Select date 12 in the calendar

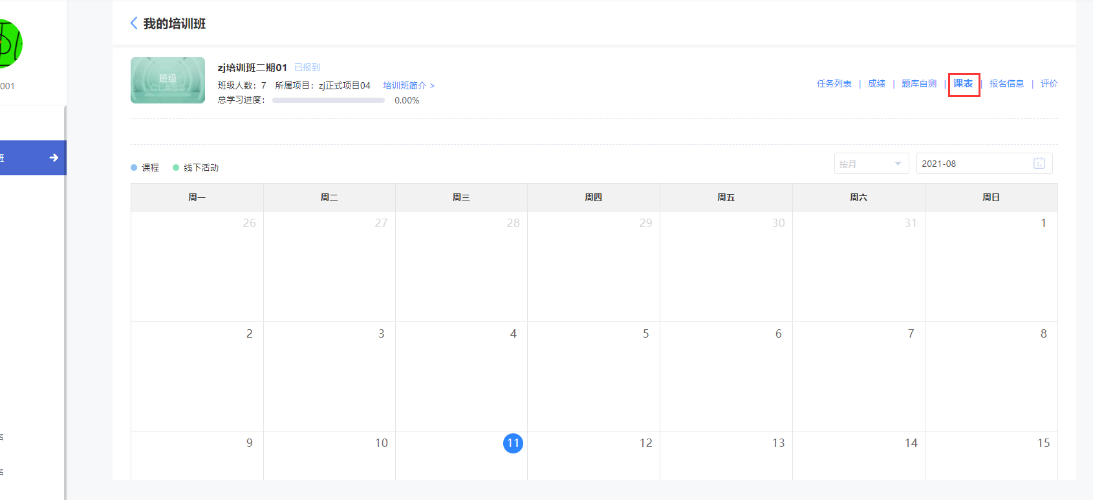point(646,443)
